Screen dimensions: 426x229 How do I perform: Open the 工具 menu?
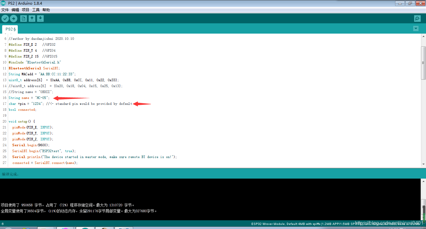point(36,10)
